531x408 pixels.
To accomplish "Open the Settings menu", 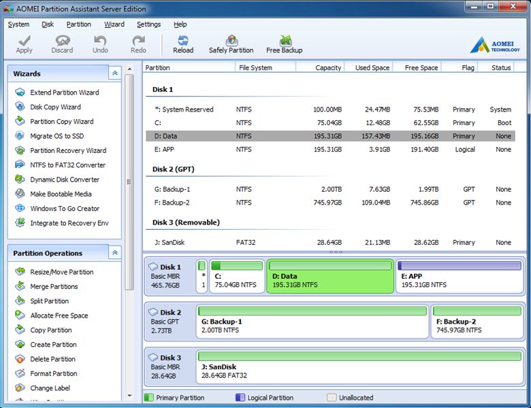I will click(x=148, y=24).
